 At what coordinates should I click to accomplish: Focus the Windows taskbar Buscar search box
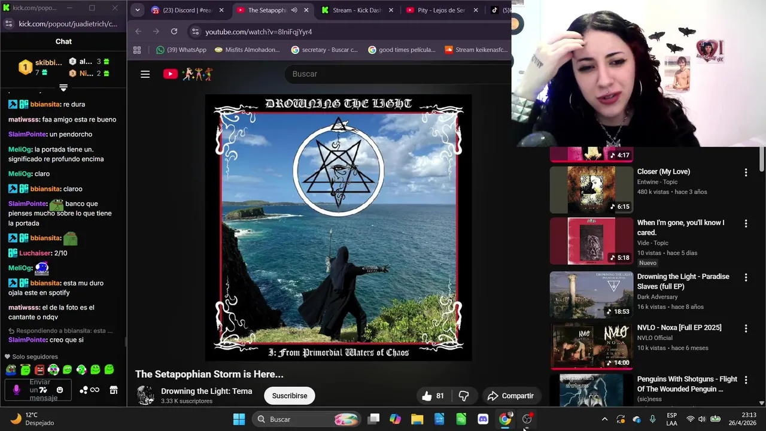click(307, 419)
